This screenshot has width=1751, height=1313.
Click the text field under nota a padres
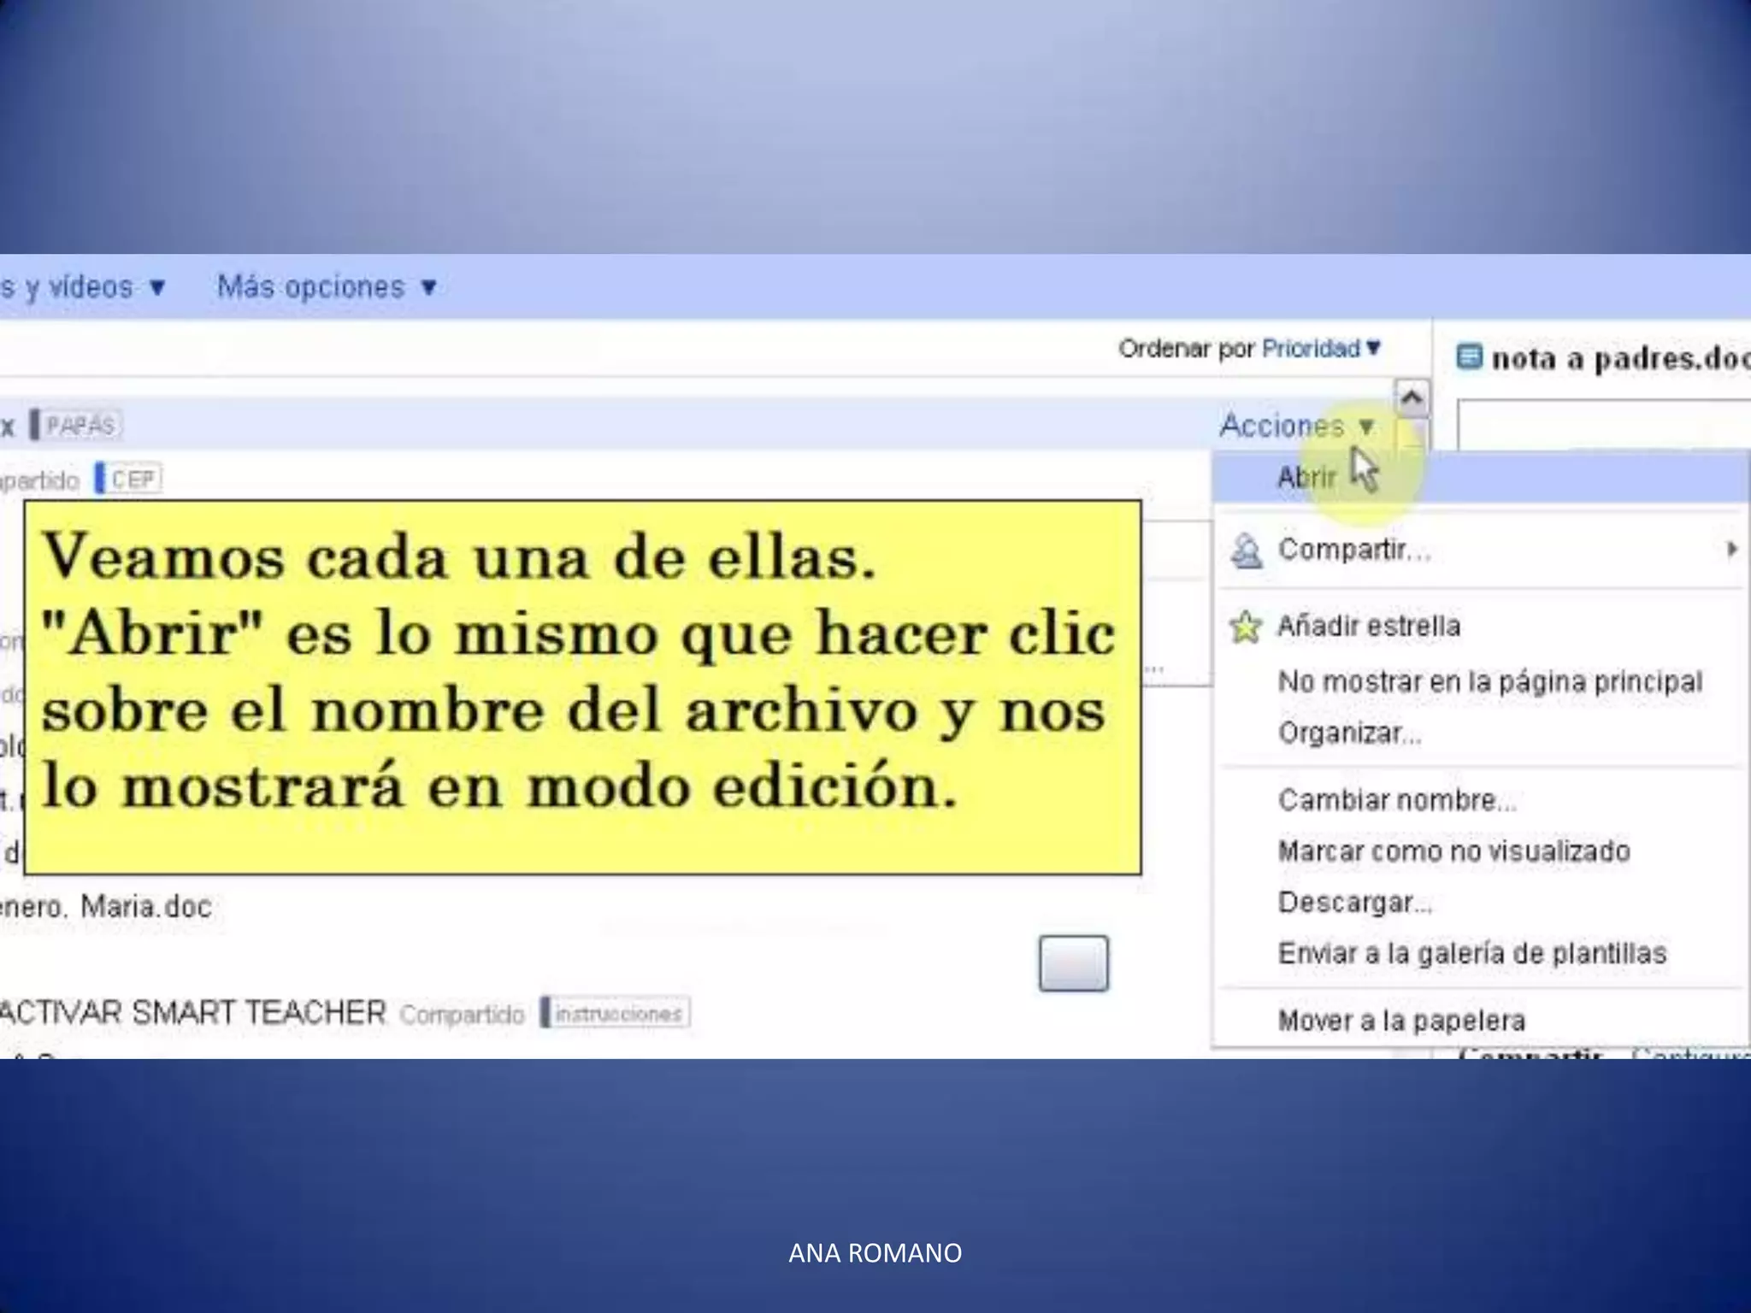[1603, 425]
